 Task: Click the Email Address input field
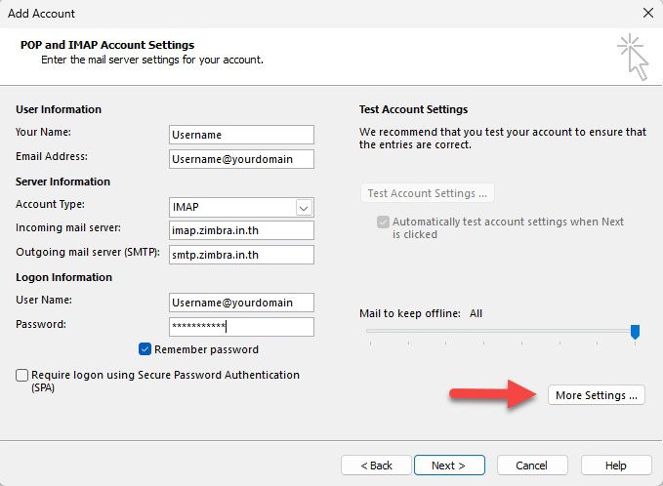coord(241,159)
